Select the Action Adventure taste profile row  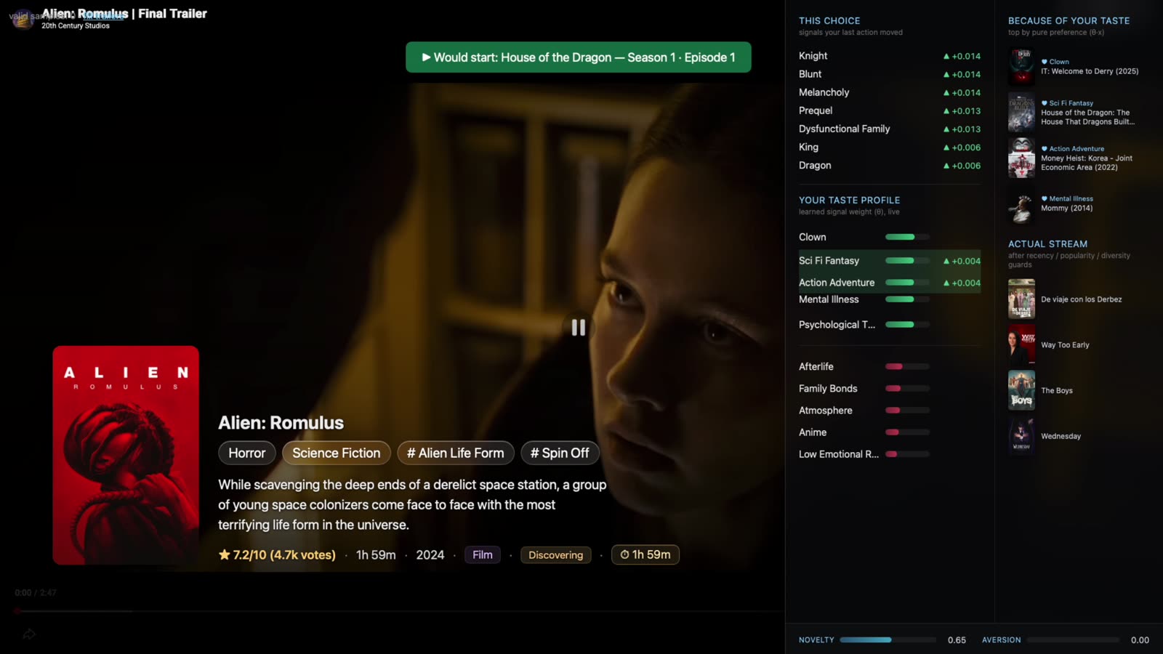(890, 283)
